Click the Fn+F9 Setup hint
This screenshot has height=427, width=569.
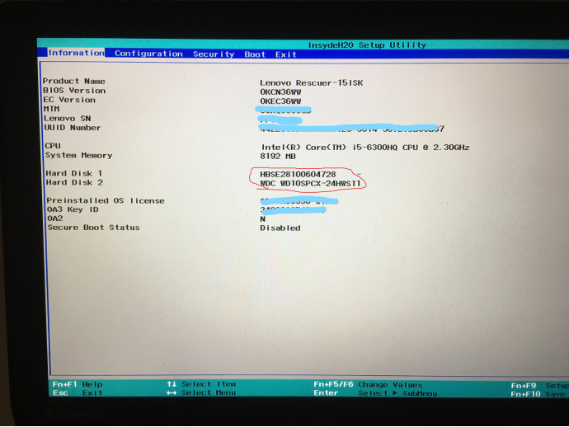click(539, 386)
